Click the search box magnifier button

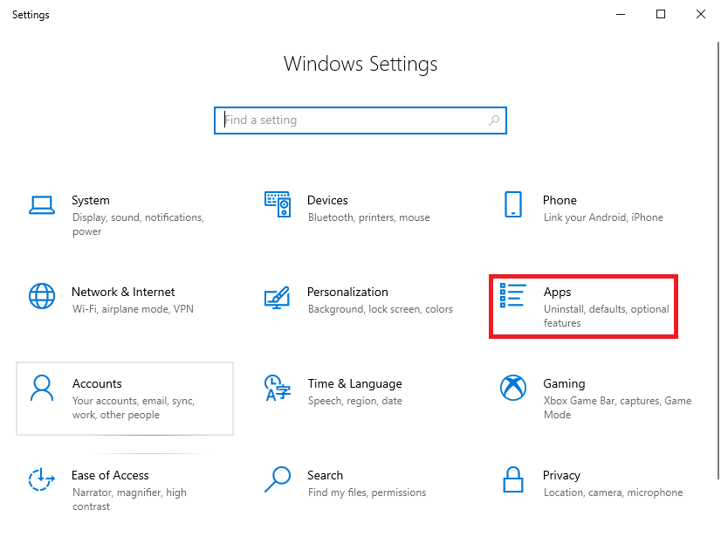494,121
